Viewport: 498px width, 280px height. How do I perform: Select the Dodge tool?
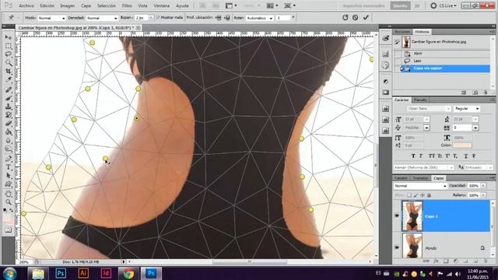pos(9,149)
